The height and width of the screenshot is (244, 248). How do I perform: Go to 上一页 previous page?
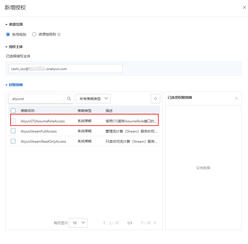click(111, 223)
